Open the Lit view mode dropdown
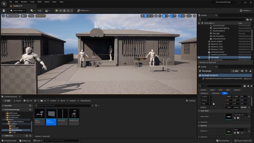The height and width of the screenshot is (143, 254). coord(24,16)
